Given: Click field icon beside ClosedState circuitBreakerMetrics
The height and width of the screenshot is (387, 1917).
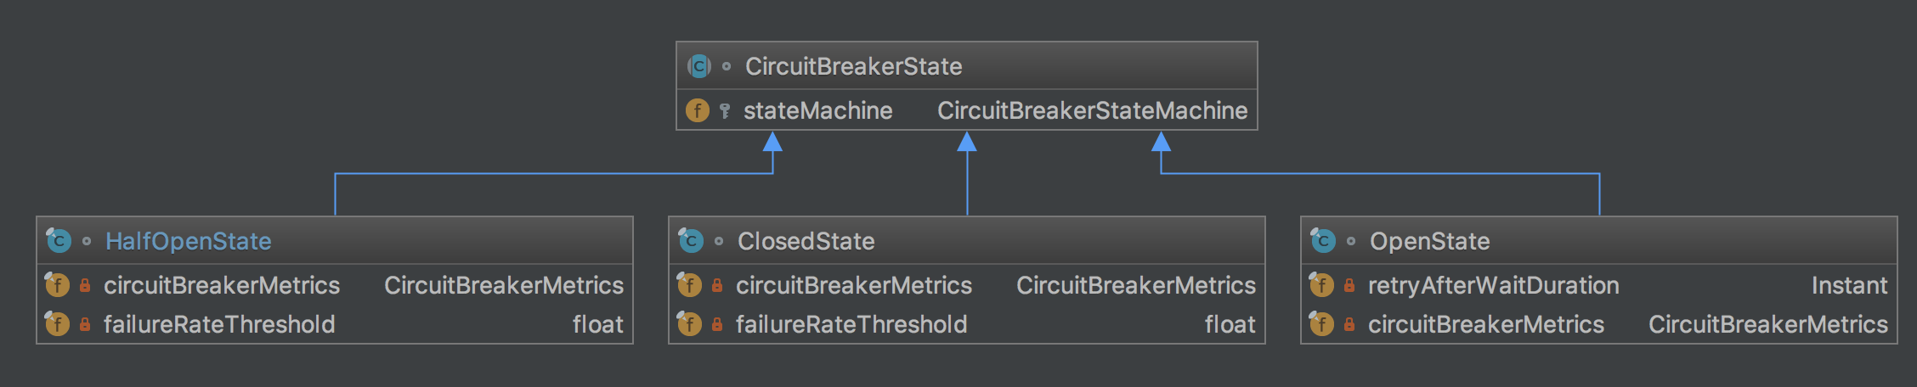Looking at the screenshot, I should click(689, 285).
